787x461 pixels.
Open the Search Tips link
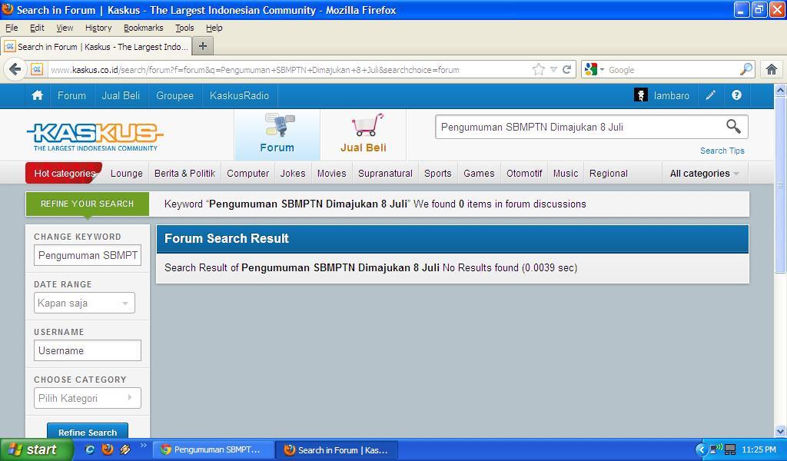tap(722, 151)
